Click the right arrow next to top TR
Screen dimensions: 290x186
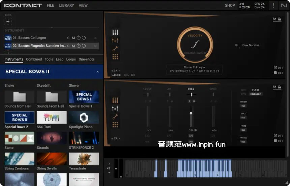click(119, 71)
